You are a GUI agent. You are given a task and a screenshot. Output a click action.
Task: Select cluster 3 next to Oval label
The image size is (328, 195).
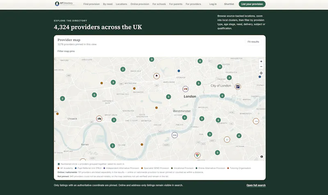point(210,134)
